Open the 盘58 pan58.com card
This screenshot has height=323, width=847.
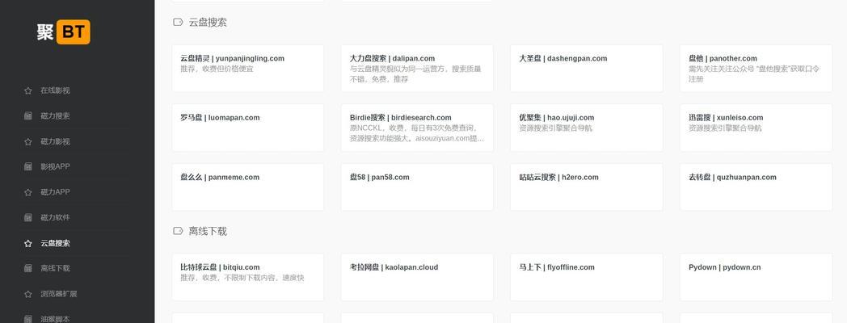pyautogui.click(x=417, y=187)
